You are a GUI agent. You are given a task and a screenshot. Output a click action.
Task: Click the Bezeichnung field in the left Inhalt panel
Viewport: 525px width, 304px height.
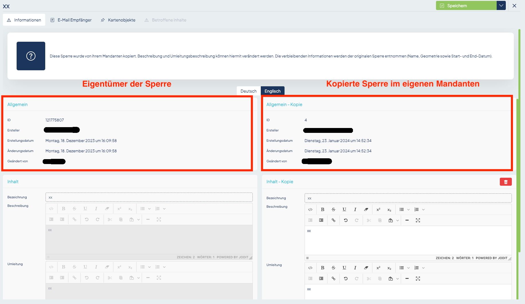149,197
